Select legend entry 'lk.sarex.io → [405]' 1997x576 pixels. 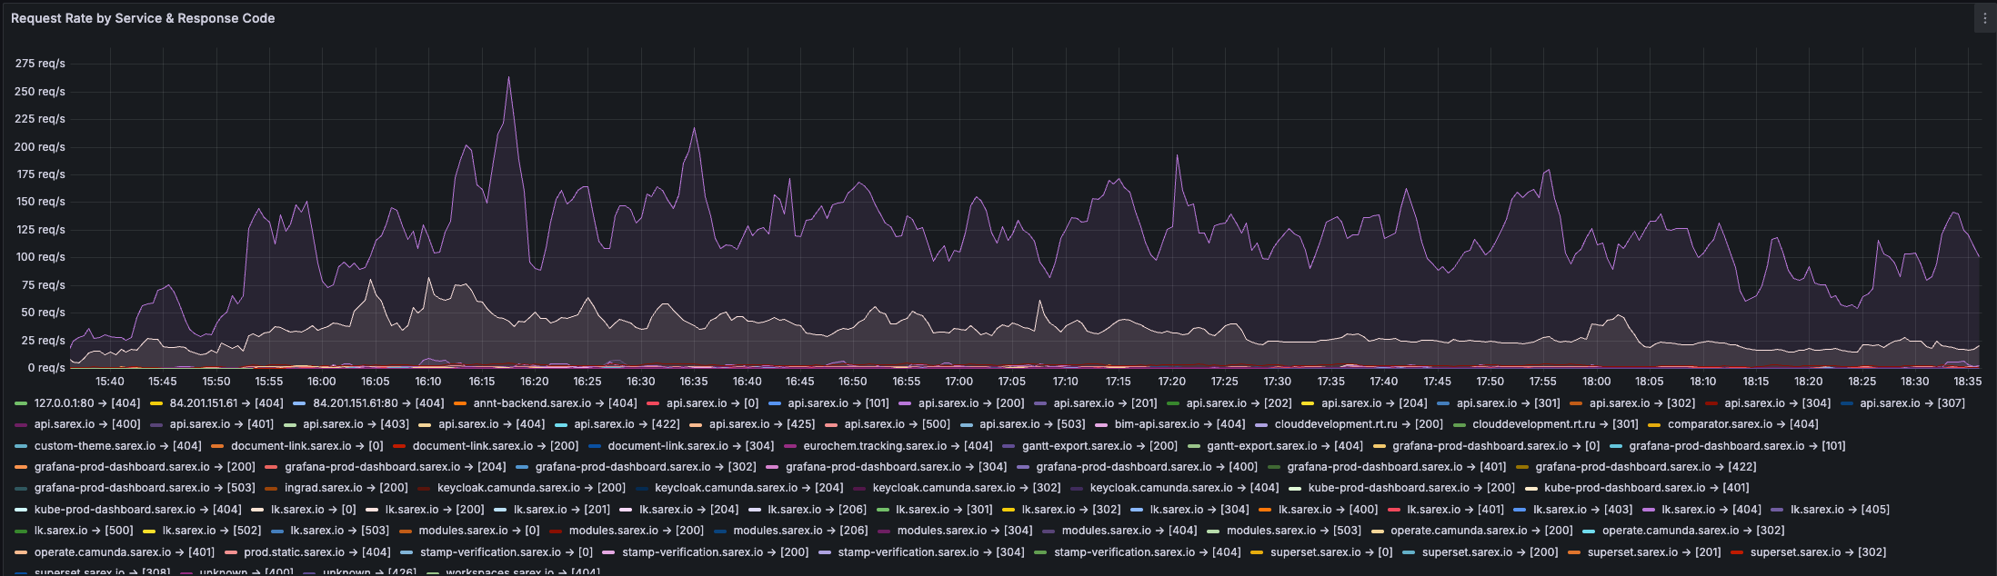(x=1841, y=510)
